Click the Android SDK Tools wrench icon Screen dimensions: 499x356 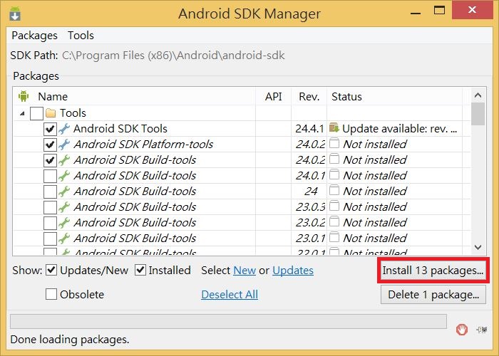coord(64,129)
